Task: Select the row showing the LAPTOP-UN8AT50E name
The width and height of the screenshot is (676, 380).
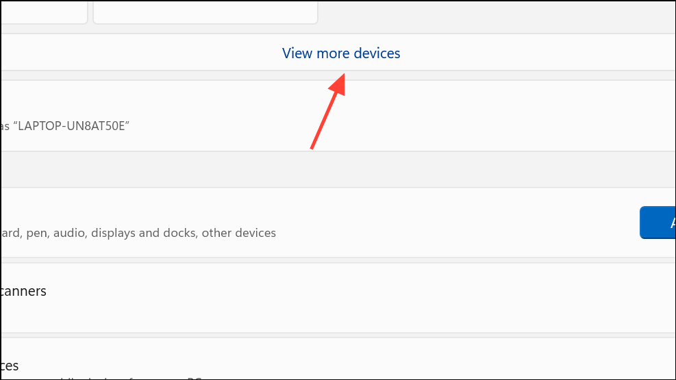Action: pos(342,115)
